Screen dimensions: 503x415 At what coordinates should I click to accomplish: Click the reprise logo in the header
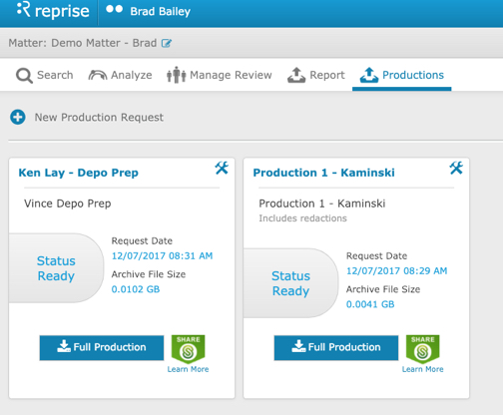point(53,10)
